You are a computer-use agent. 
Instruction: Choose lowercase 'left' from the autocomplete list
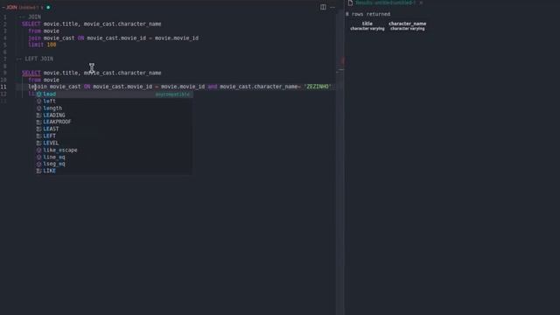coord(114,101)
